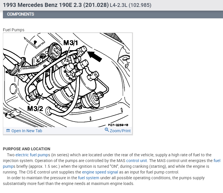Viewport: 223px width, 193px height.
Task: Click the 1993 Mercedes Benz 190E title
Action: click(x=56, y=5)
